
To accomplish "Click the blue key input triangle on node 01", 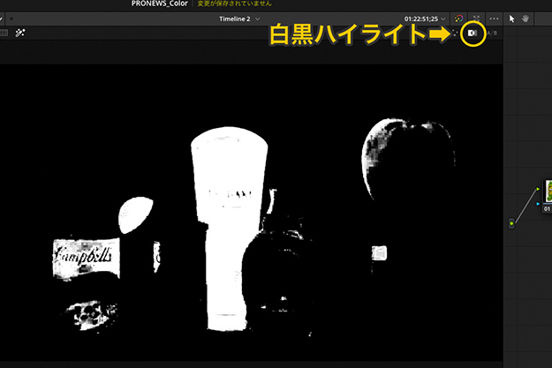I will [x=539, y=202].
